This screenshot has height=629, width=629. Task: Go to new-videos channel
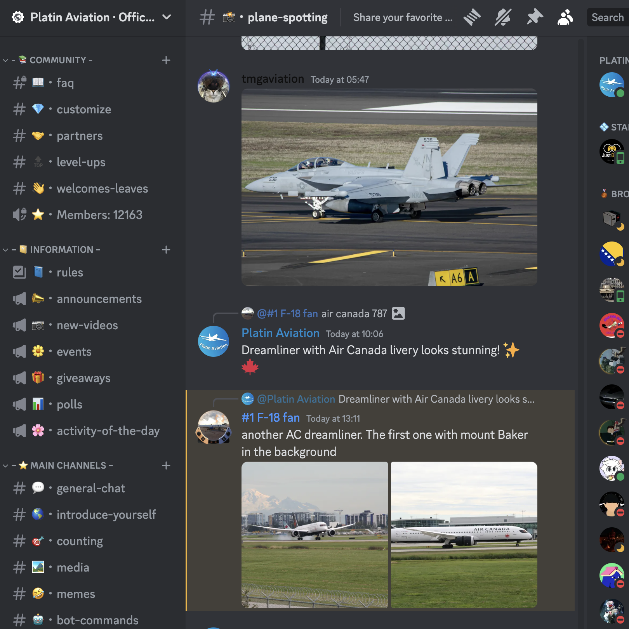[x=93, y=325]
